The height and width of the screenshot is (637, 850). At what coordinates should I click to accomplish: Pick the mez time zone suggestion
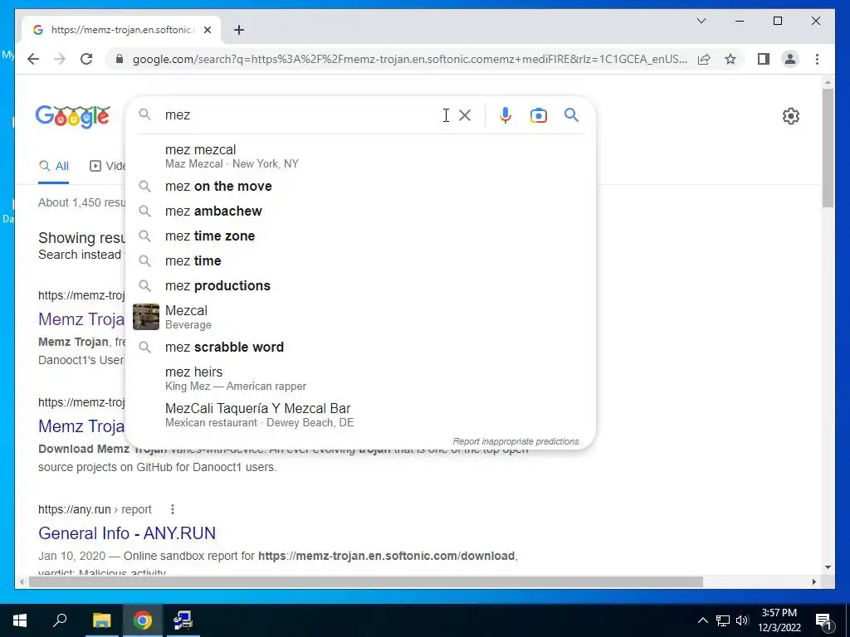[x=360, y=236]
